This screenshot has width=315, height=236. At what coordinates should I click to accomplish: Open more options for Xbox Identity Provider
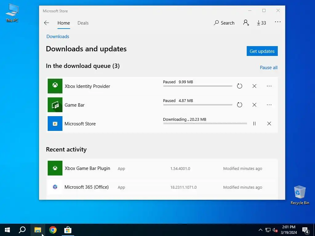[x=269, y=86]
